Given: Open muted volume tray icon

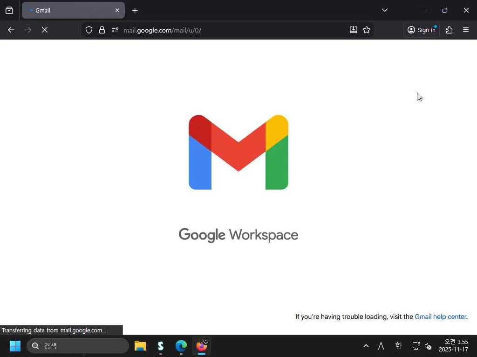Looking at the screenshot, I should pyautogui.click(x=428, y=346).
